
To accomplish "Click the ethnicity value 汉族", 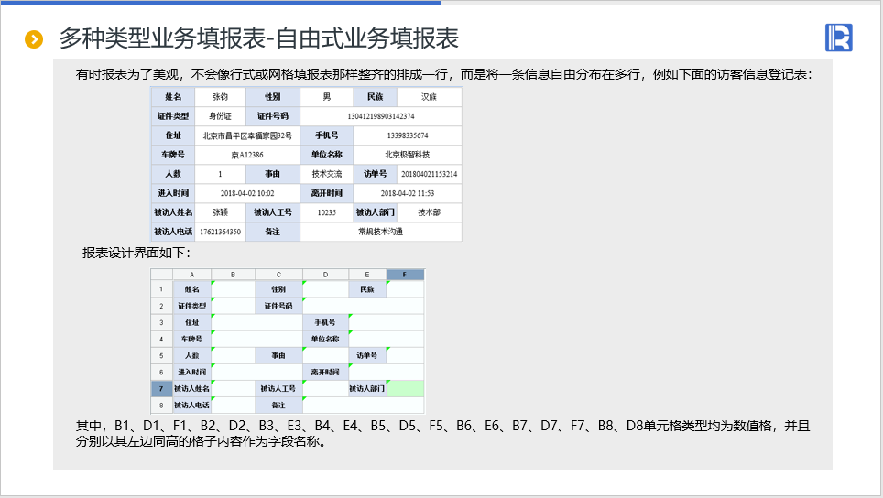I will coord(429,97).
